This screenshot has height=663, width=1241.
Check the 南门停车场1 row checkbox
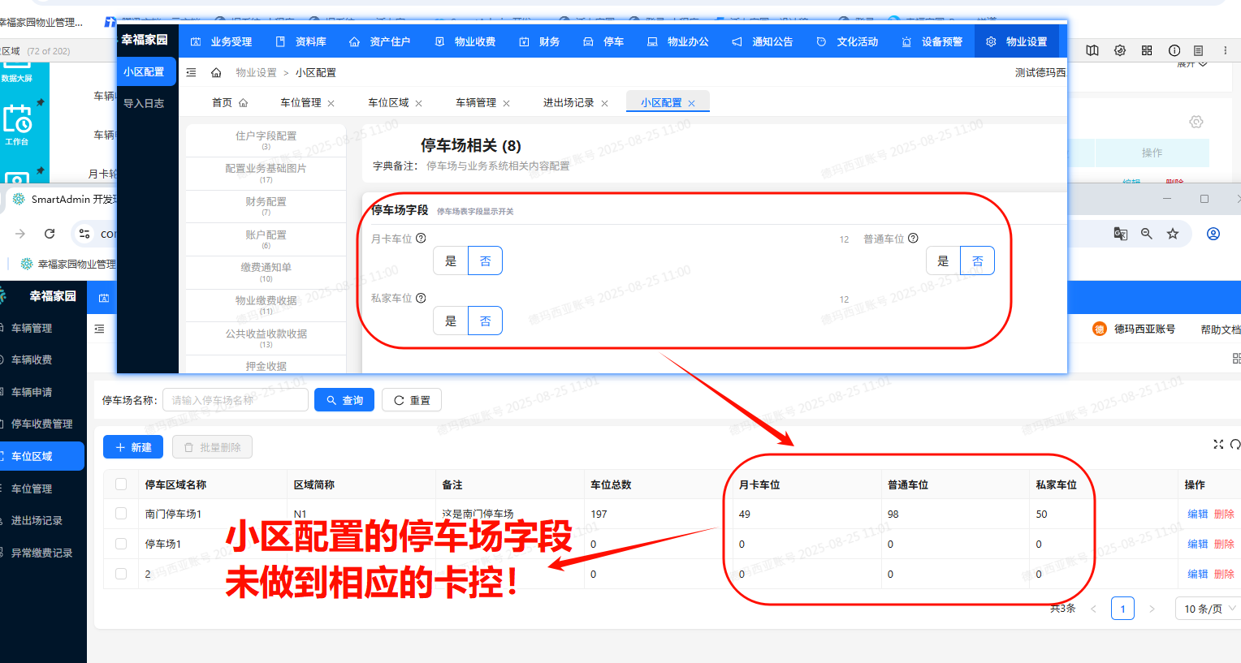coord(121,514)
